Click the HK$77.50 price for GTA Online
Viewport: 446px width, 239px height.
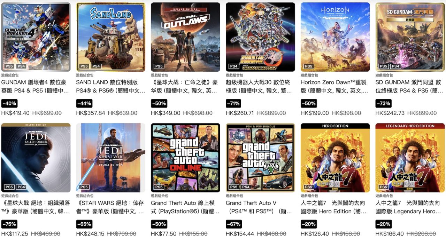tap(166, 234)
